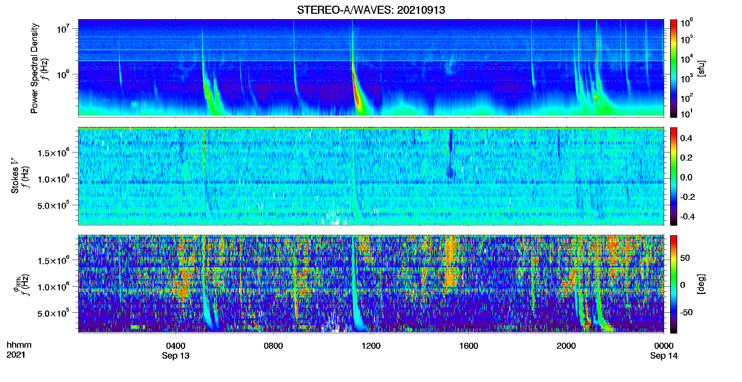Click the Stokes V spectrogram panel
The width and height of the screenshot is (742, 382).
371,176
